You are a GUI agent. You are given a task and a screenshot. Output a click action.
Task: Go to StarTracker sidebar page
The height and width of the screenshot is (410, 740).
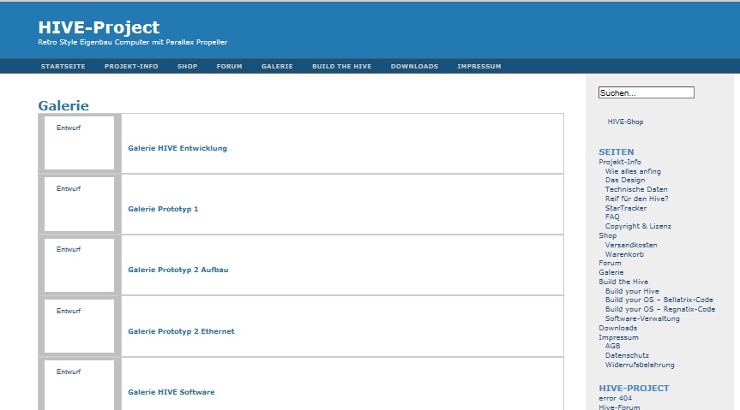626,208
